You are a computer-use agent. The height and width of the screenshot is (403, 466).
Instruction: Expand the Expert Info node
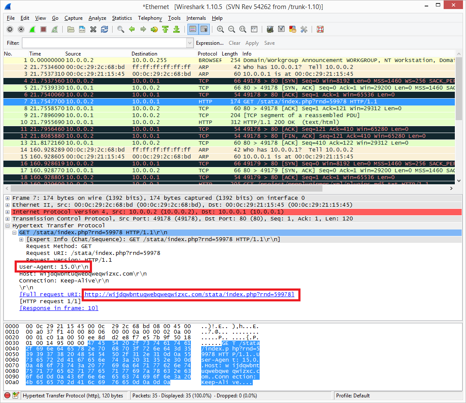click(x=21, y=239)
